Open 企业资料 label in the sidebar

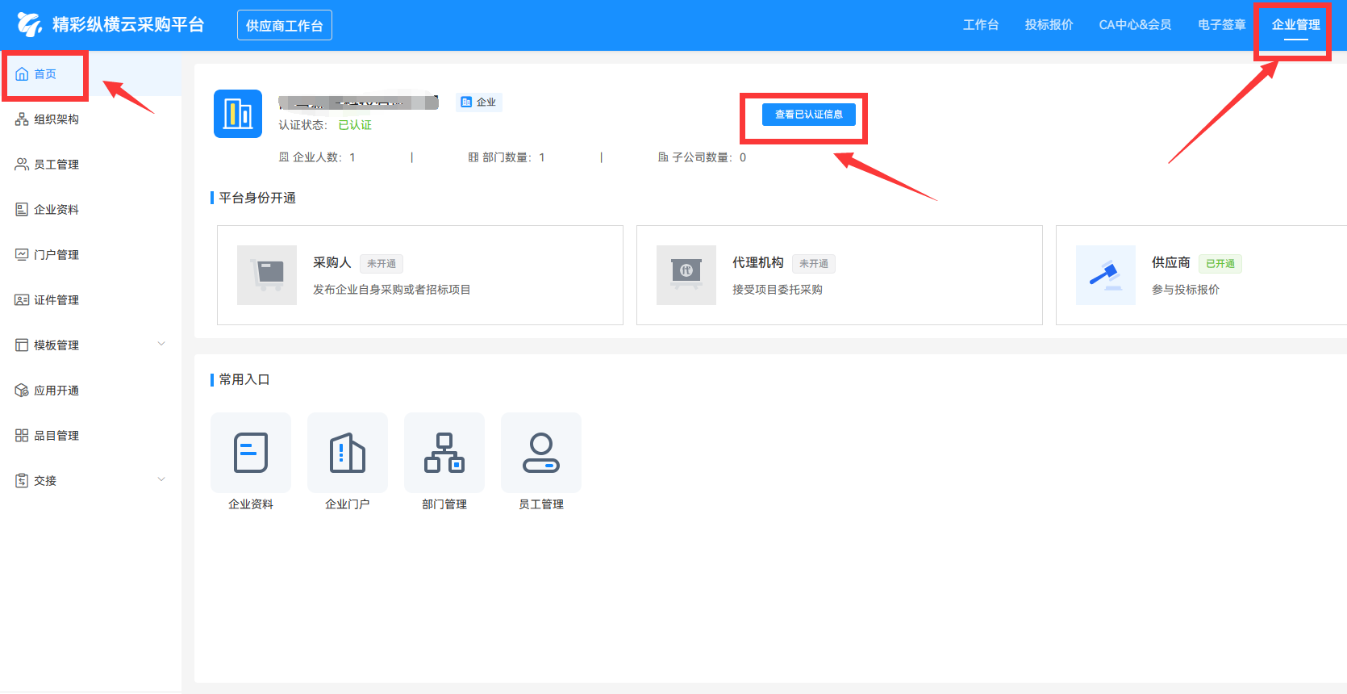click(56, 210)
